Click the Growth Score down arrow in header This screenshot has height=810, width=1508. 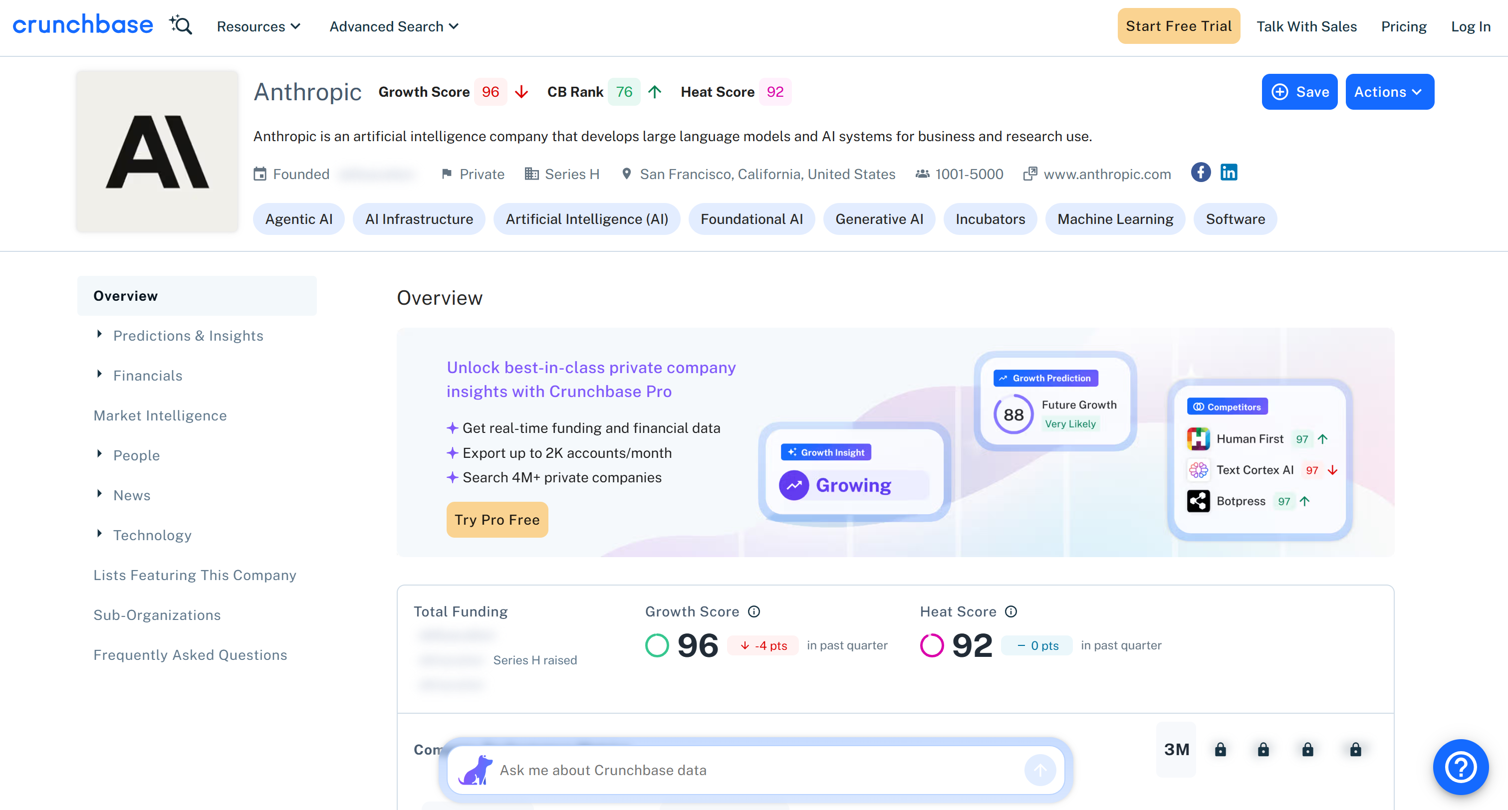click(521, 92)
